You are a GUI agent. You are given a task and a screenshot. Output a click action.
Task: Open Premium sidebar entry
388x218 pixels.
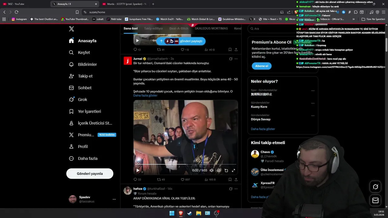(92, 135)
